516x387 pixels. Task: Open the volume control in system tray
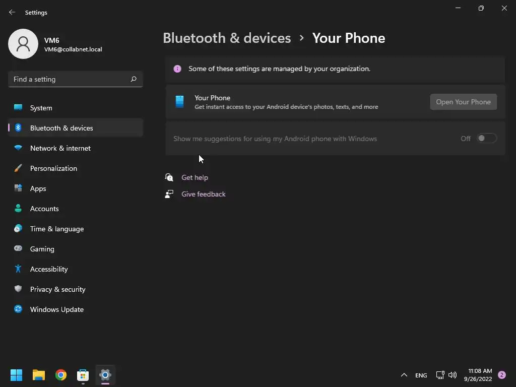pos(453,375)
